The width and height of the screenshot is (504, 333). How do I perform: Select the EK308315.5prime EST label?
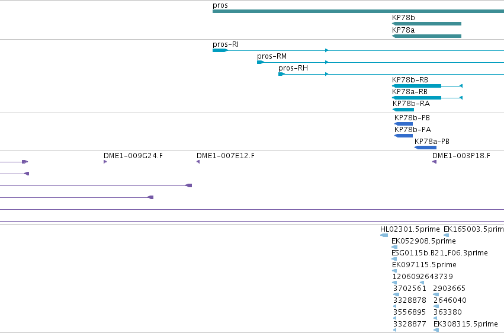click(x=466, y=324)
